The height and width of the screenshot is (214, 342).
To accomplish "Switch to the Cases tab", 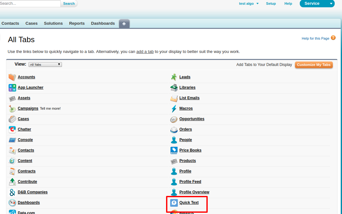I will pyautogui.click(x=31, y=23).
